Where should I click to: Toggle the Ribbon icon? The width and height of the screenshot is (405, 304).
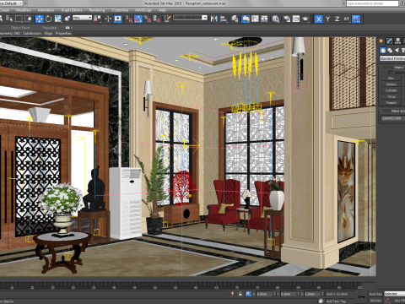pos(246,19)
